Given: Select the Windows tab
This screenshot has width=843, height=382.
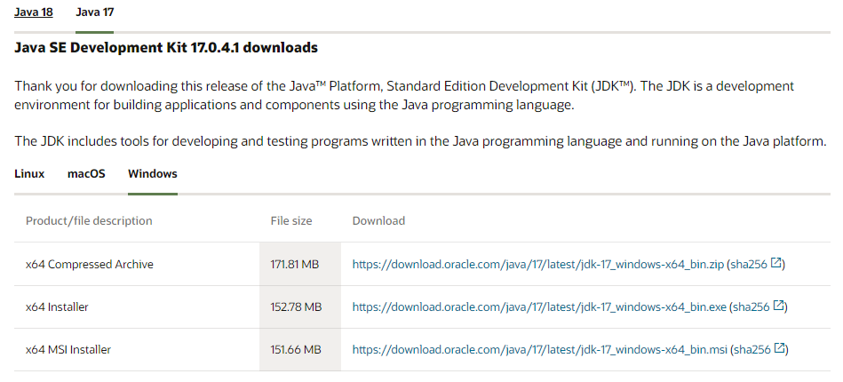Looking at the screenshot, I should click(x=153, y=174).
